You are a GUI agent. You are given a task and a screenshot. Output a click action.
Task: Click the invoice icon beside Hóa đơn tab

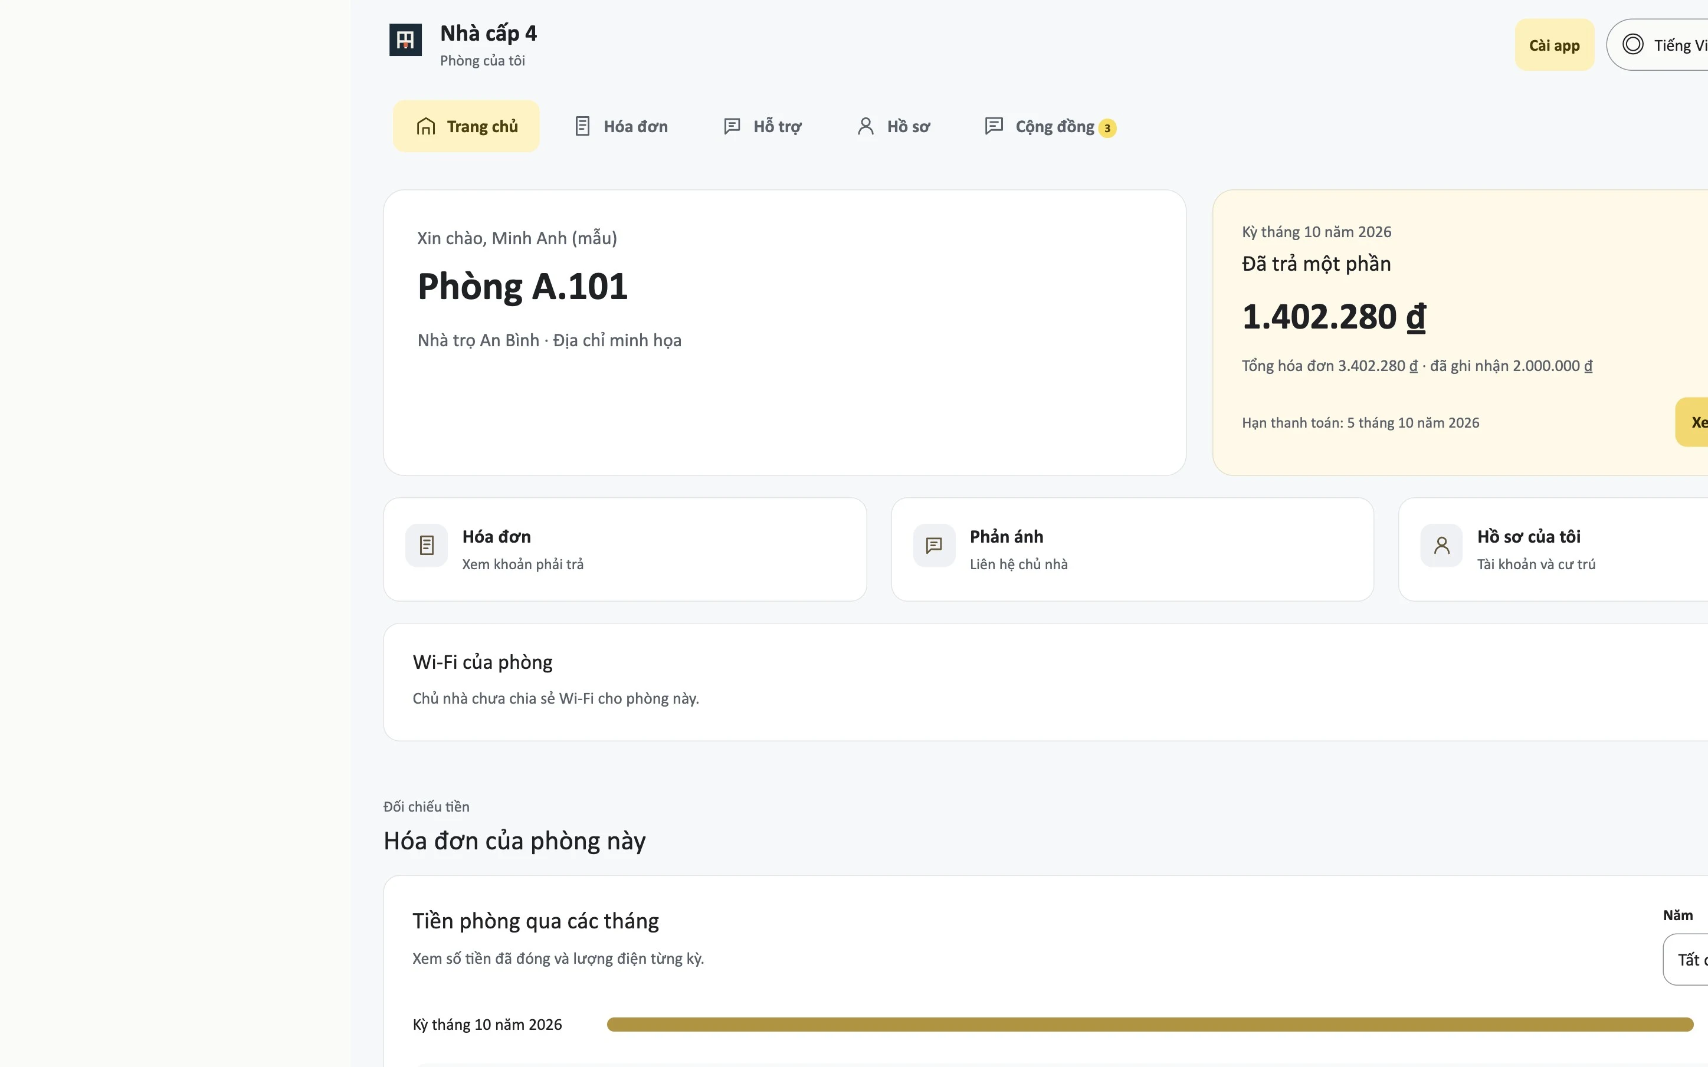582,126
